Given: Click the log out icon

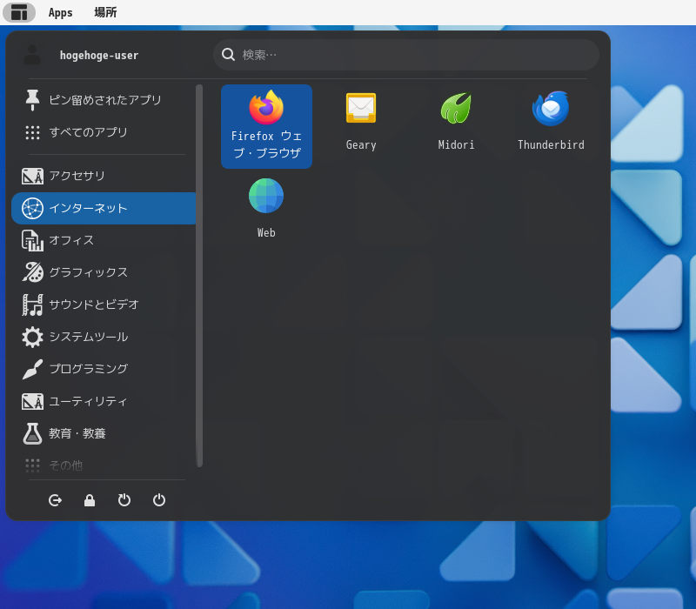Looking at the screenshot, I should coord(55,500).
